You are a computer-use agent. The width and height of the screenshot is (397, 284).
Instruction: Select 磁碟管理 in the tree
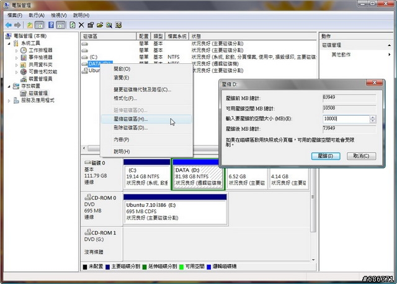pos(38,93)
